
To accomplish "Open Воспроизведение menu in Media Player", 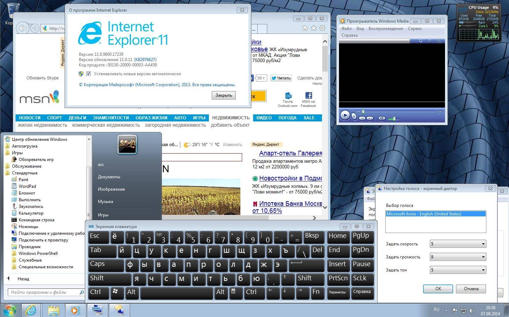I will (x=386, y=29).
